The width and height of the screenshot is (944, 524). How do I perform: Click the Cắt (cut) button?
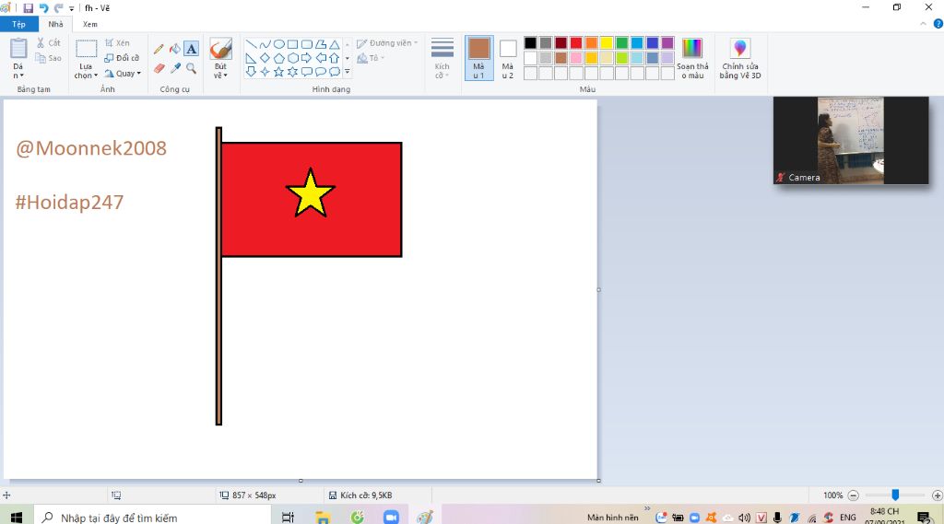[x=49, y=42]
